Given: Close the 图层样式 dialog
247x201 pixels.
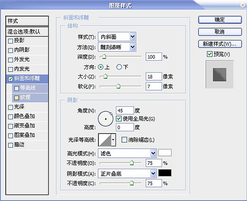Looking at the screenshot, I should (x=243, y=5).
